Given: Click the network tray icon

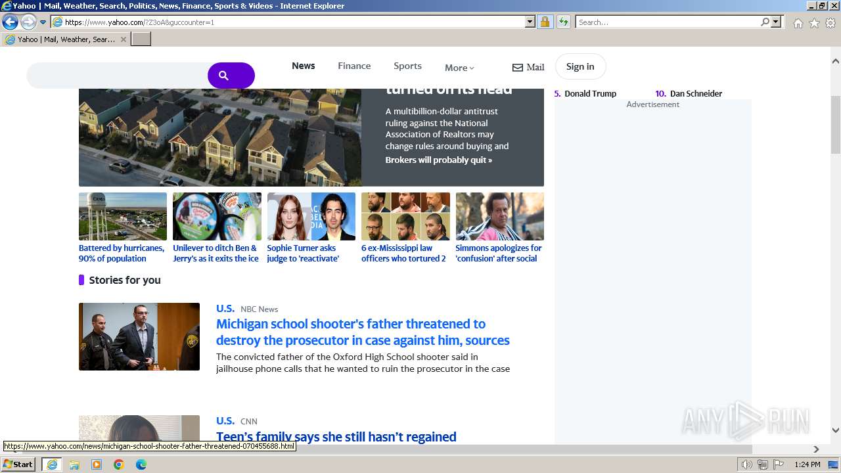Looking at the screenshot, I should click(x=763, y=464).
